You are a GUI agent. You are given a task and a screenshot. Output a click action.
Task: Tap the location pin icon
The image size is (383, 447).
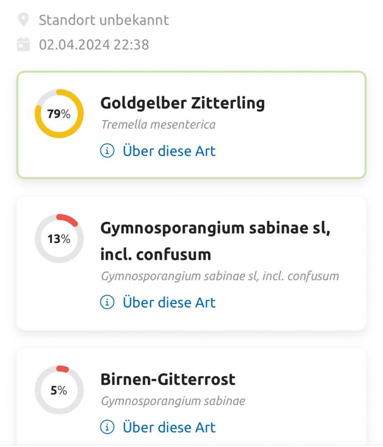coord(23,21)
